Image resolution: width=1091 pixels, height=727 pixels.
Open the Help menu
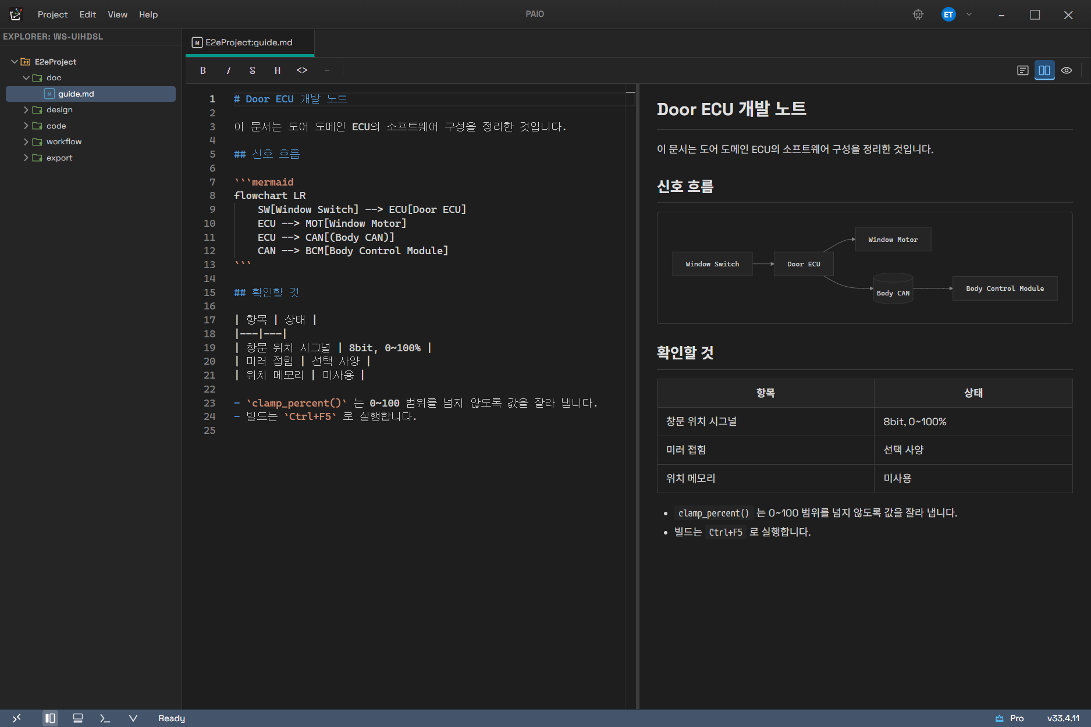148,15
